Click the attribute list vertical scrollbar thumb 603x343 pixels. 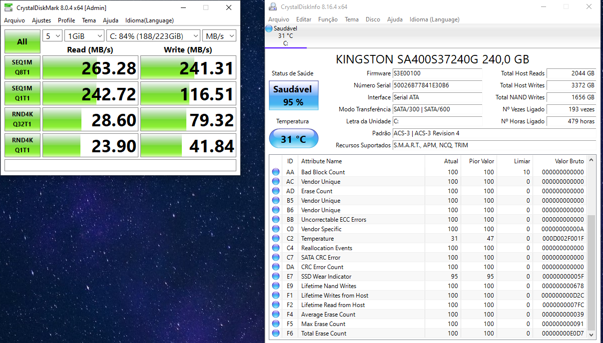pyautogui.click(x=592, y=272)
